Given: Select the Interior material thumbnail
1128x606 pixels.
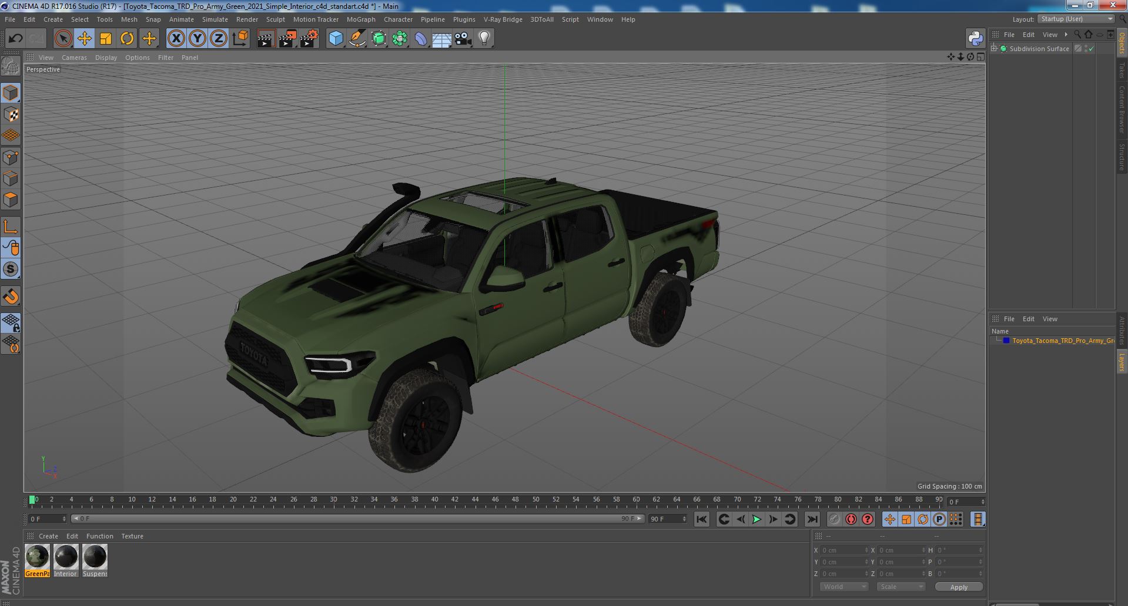Looking at the screenshot, I should (65, 561).
